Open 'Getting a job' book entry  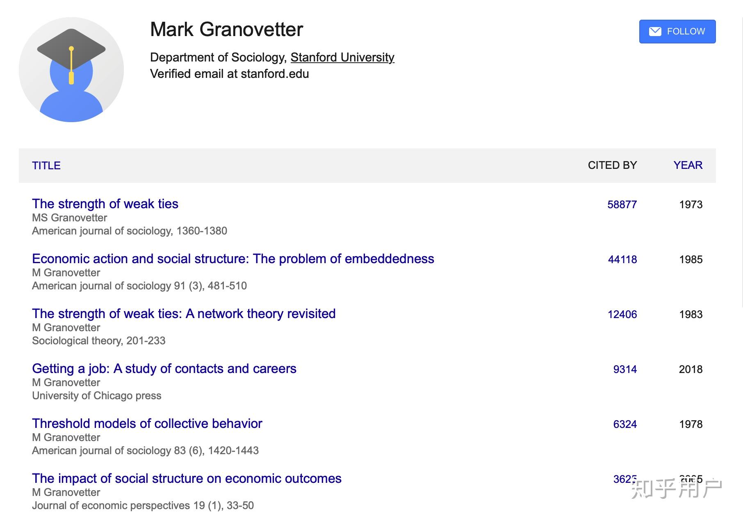[164, 368]
